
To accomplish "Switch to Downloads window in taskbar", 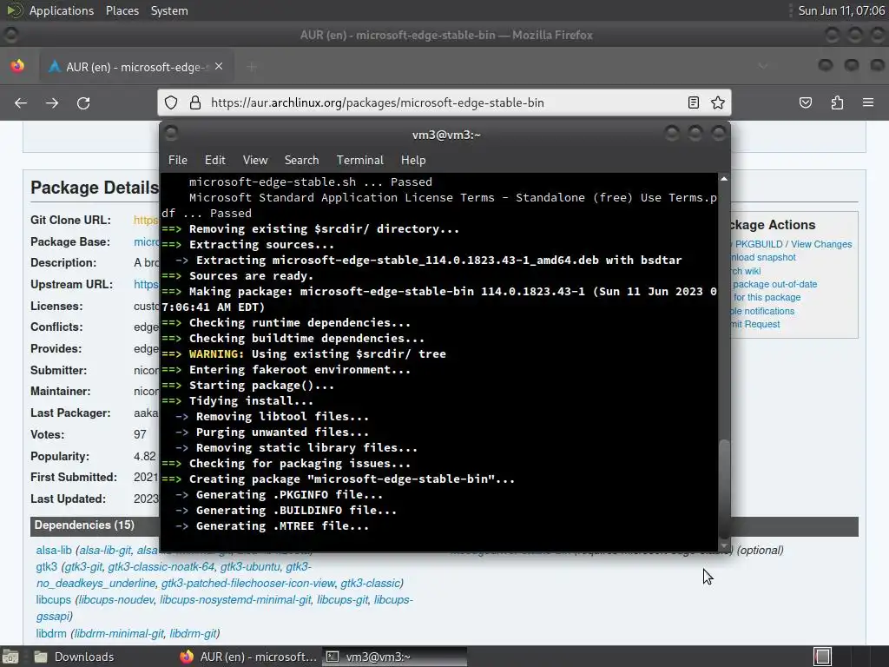I will click(84, 657).
